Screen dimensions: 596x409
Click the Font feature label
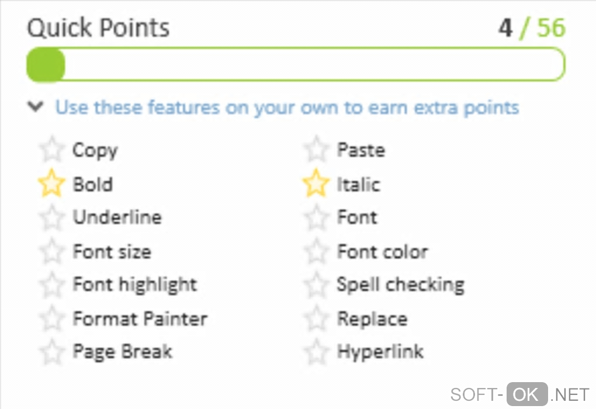(x=357, y=217)
